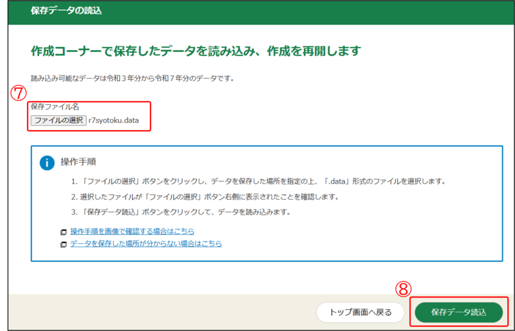
Task: Click the blue info icon beside 操作手順
Action: coord(47,162)
